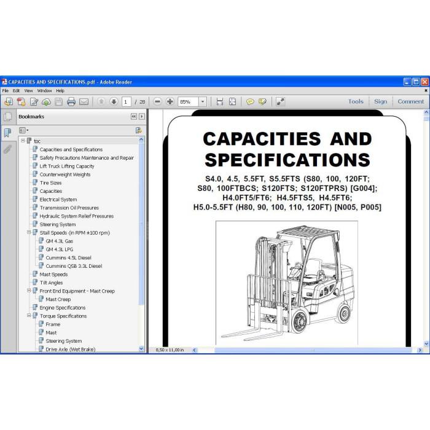Open the Sign pane
This screenshot has height=430, width=430.
[x=381, y=101]
